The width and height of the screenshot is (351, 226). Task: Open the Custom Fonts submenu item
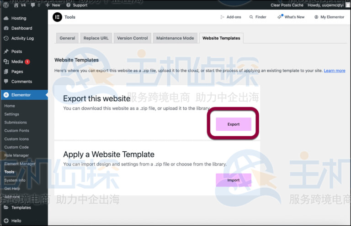point(16,130)
